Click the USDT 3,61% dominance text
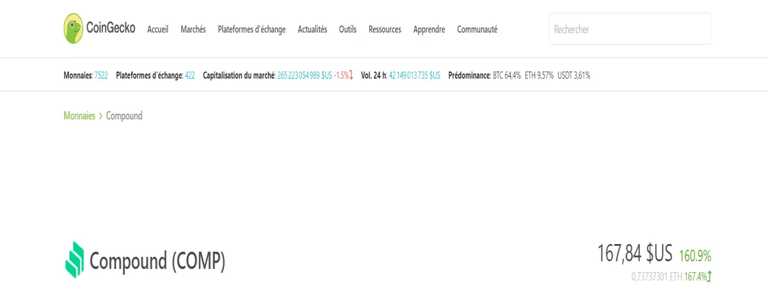This screenshot has height=283, width=768. coord(573,75)
